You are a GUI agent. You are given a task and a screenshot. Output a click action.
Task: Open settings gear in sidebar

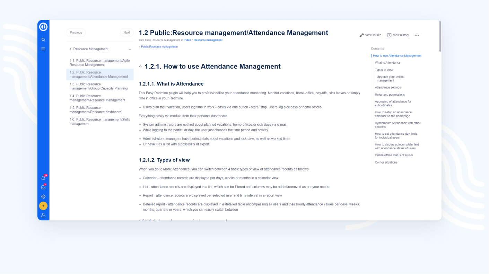pyautogui.click(x=43, y=197)
